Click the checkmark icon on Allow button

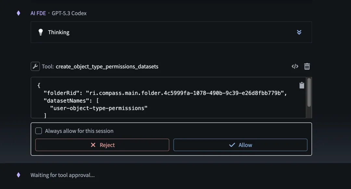232,145
